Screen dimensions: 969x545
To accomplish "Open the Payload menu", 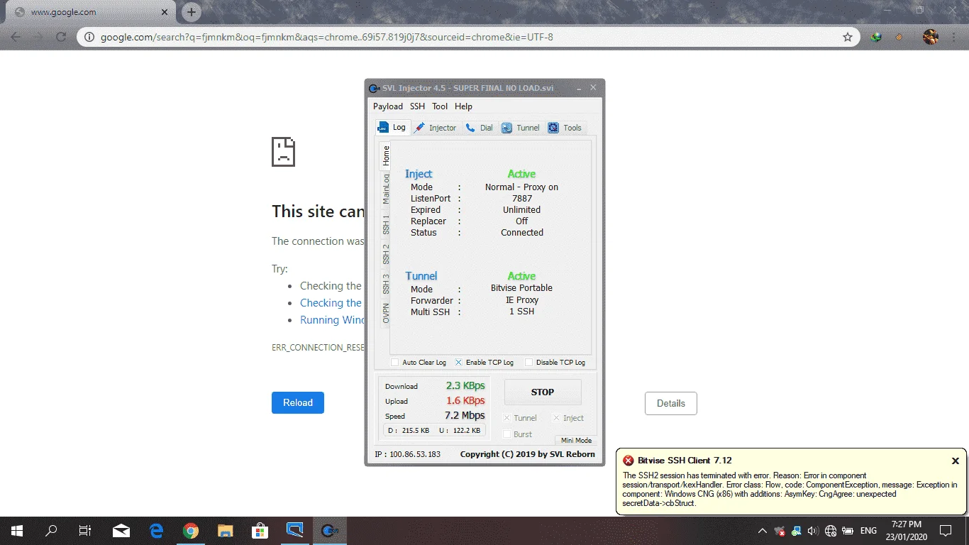I will [x=388, y=106].
